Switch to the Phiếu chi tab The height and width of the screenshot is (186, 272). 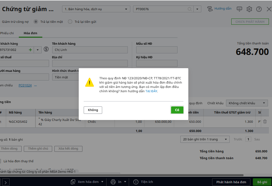pos(7,33)
